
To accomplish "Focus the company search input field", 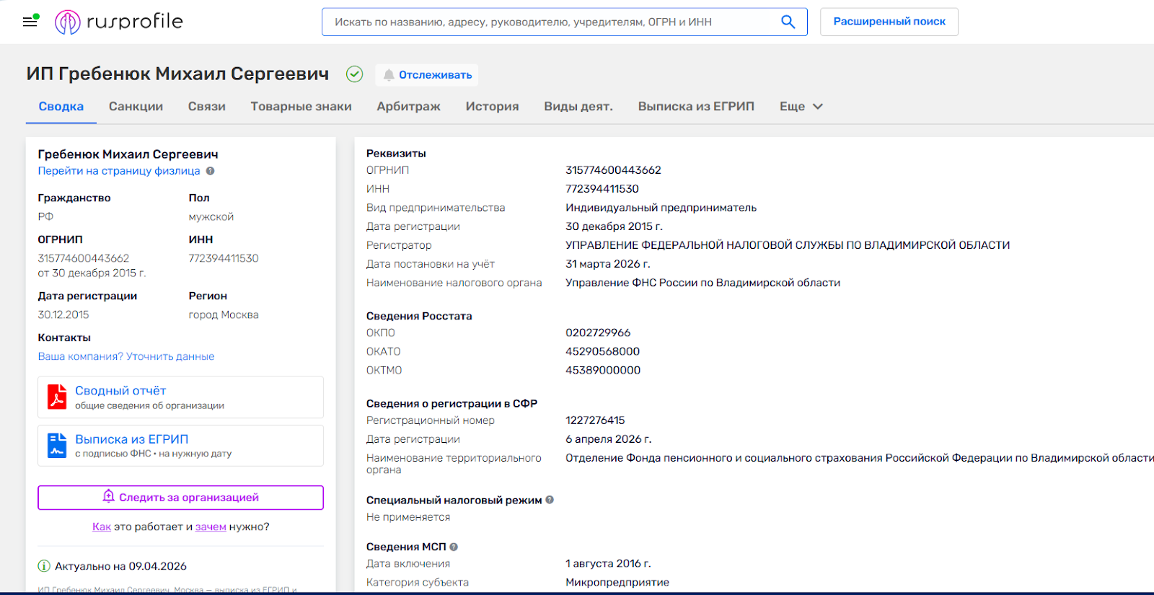I will pos(552,22).
